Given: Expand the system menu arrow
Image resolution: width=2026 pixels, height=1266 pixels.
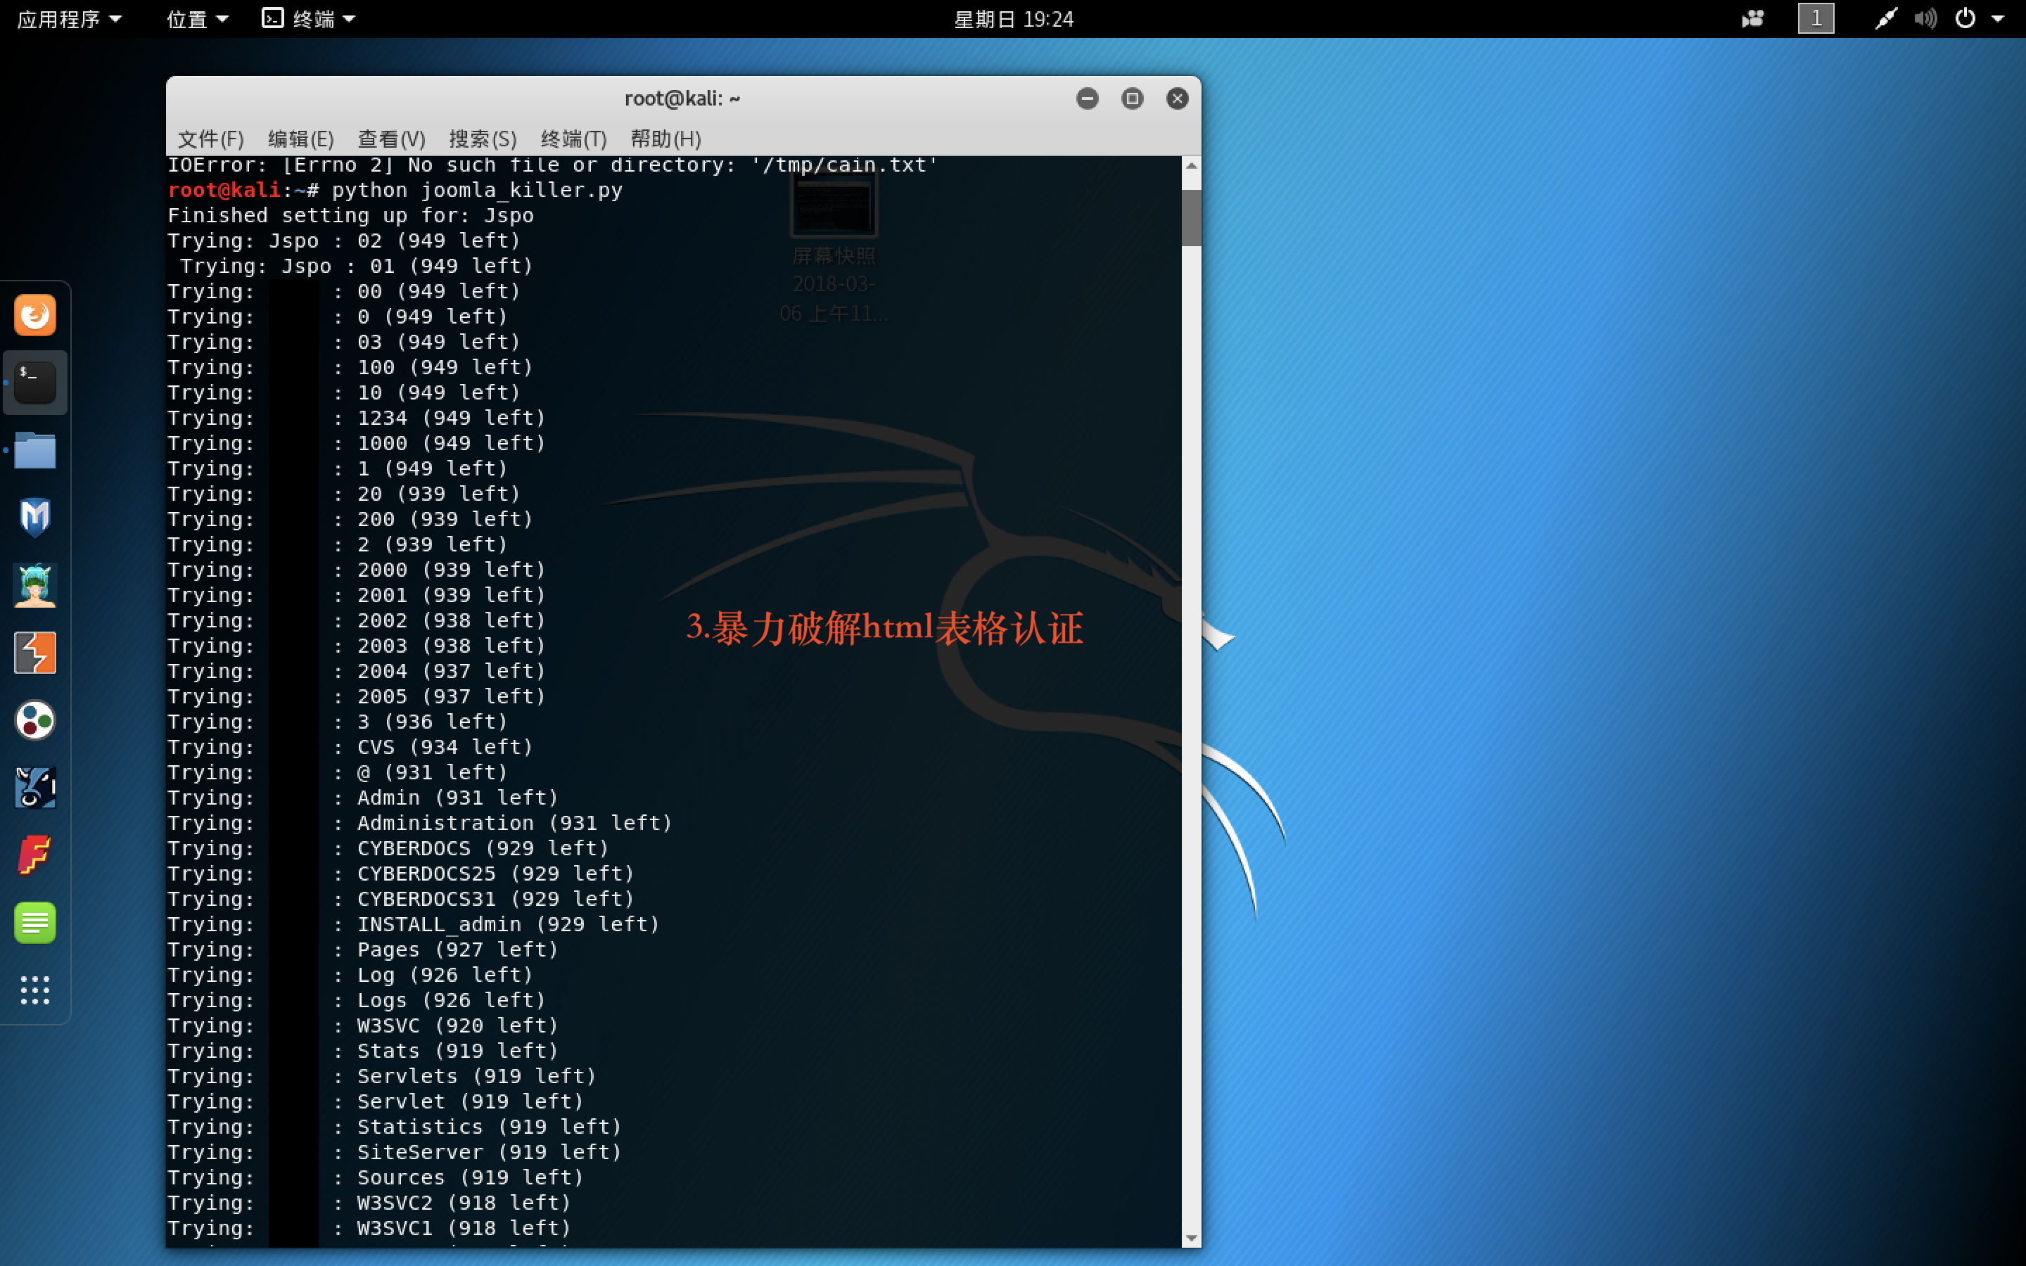Looking at the screenshot, I should (x=1998, y=18).
